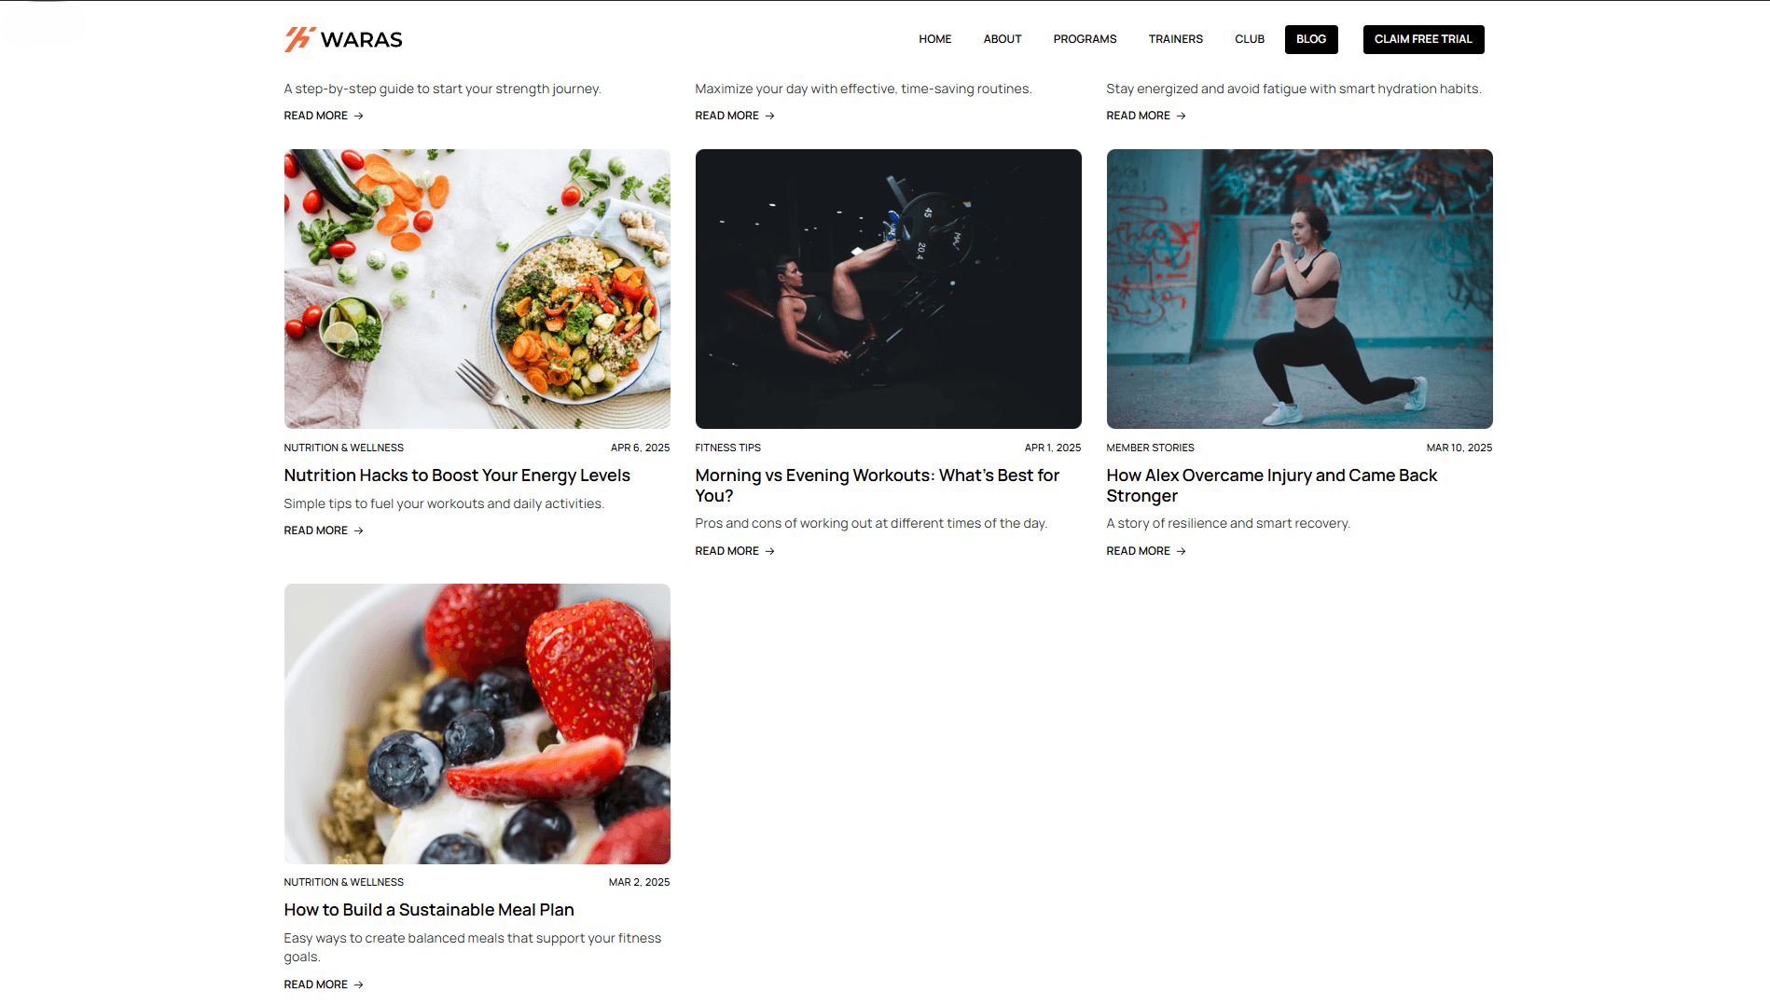Viewport: 1770px width, 1006px height.
Task: Click arrow icon under Morning vs Evening Read More
Action: tap(769, 551)
